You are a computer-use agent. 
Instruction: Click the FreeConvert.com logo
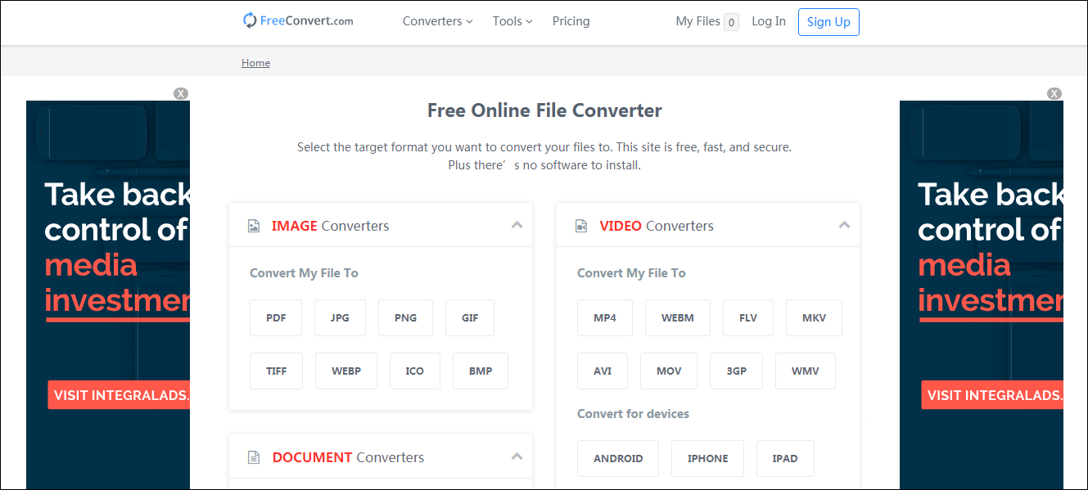(x=298, y=20)
